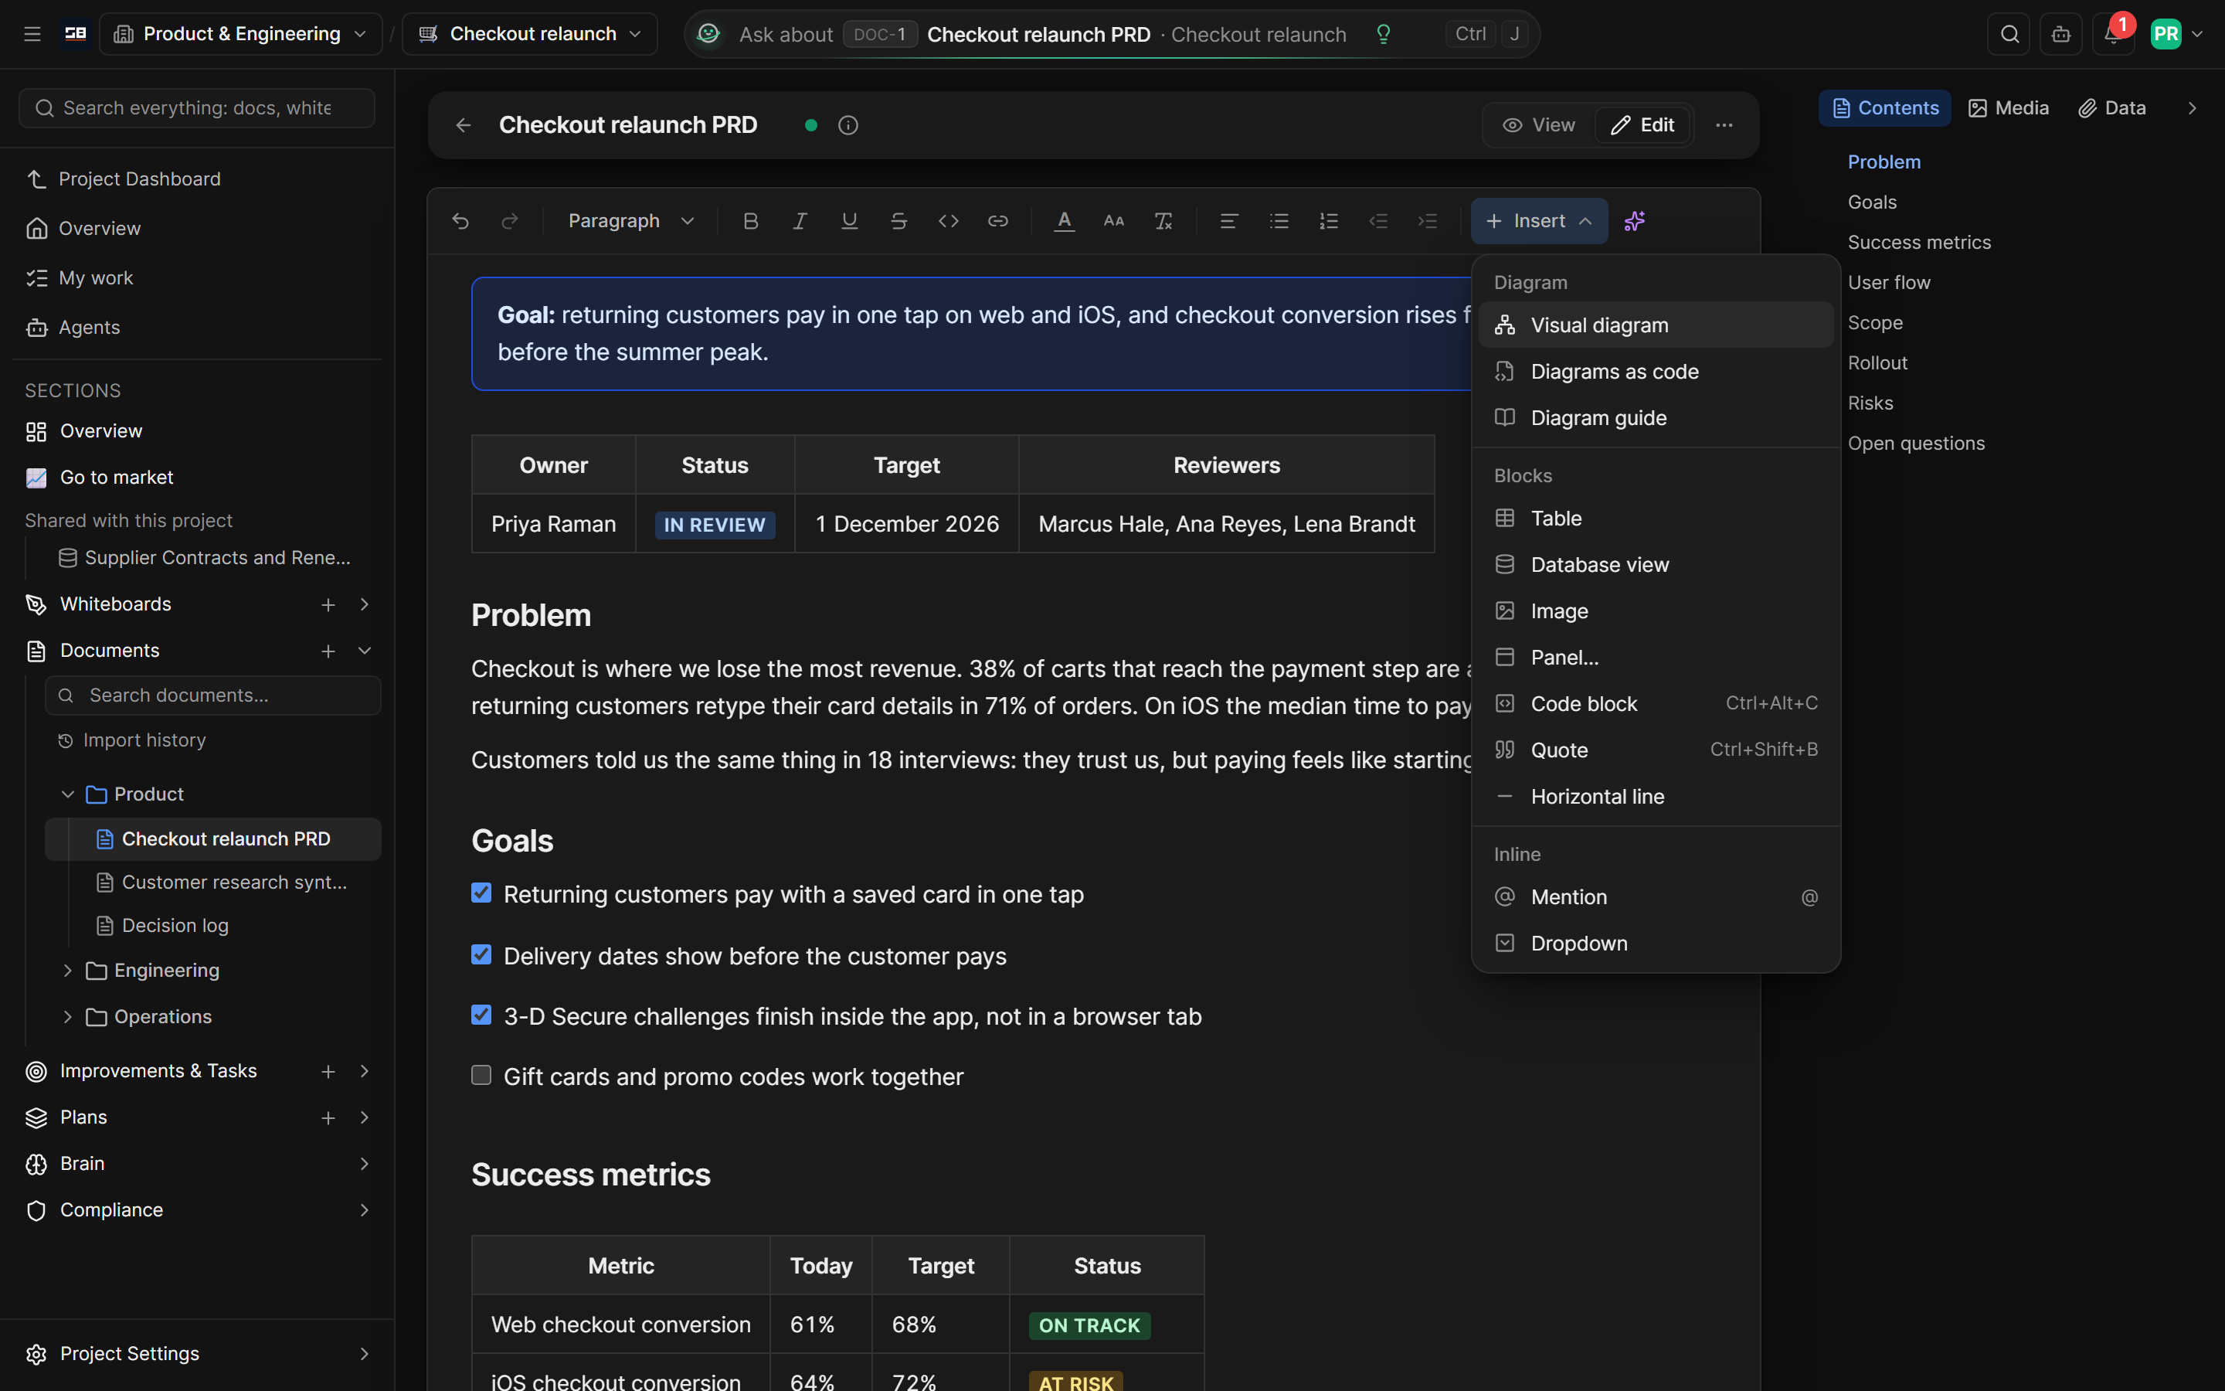This screenshot has height=1391, width=2225.
Task: Click the AI sparkle icon next to Insert
Action: click(1635, 221)
